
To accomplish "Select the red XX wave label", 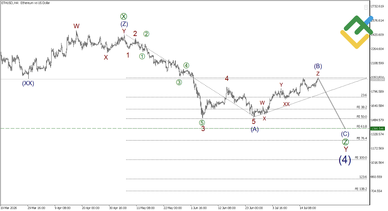I will click(286, 105).
